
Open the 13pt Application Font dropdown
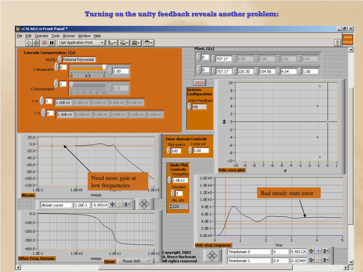point(102,42)
